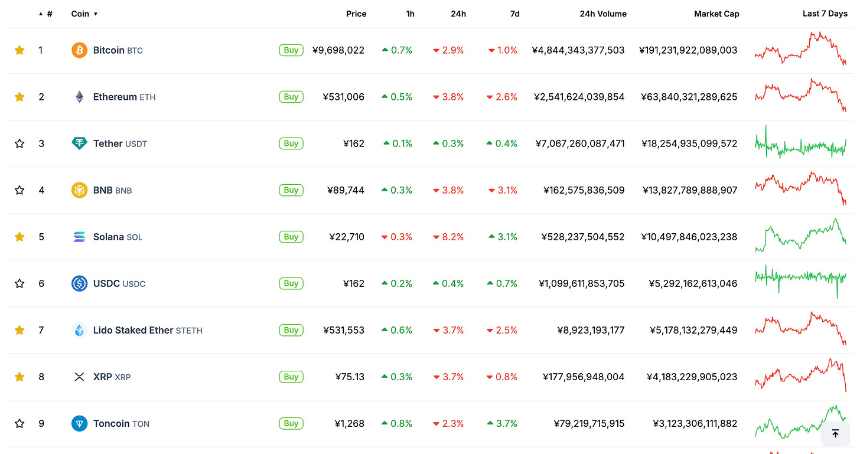Open BNB's 7-day sparkline chart
Screen dimensions: 860x454
pyautogui.click(x=800, y=188)
